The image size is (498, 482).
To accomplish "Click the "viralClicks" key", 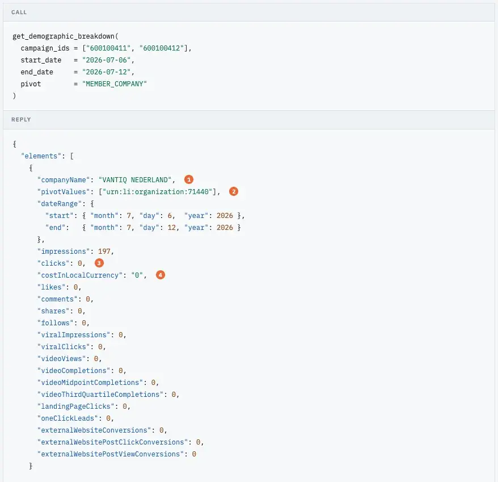I will (x=64, y=347).
